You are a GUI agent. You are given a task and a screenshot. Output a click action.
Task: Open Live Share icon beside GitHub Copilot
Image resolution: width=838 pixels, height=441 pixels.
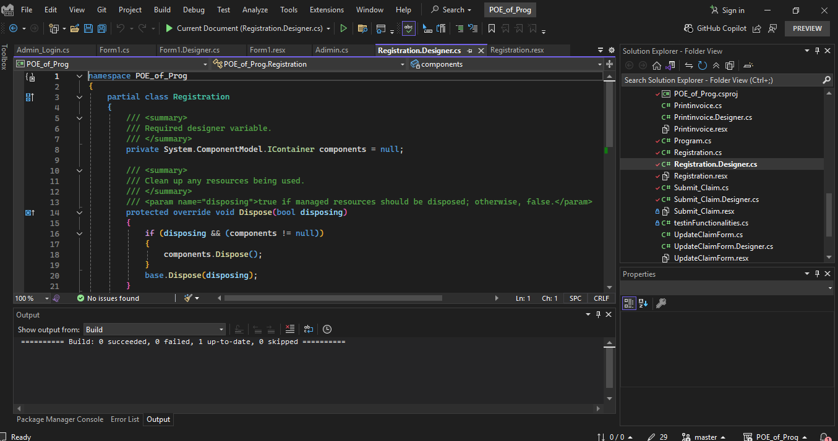coord(758,28)
